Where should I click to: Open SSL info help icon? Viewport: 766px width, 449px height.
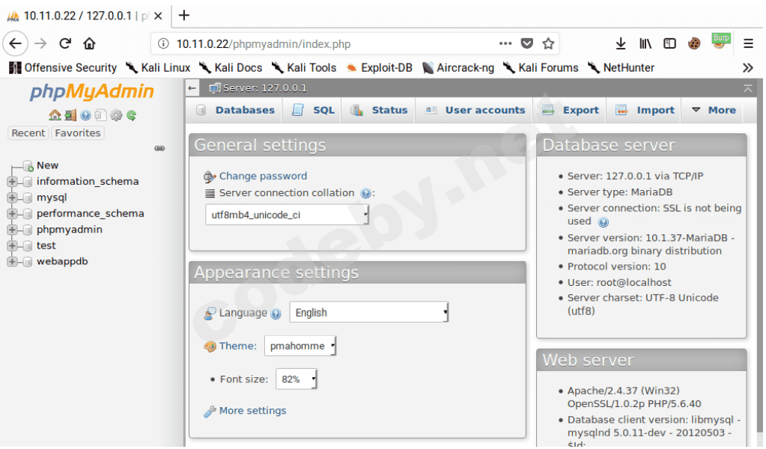click(x=604, y=222)
